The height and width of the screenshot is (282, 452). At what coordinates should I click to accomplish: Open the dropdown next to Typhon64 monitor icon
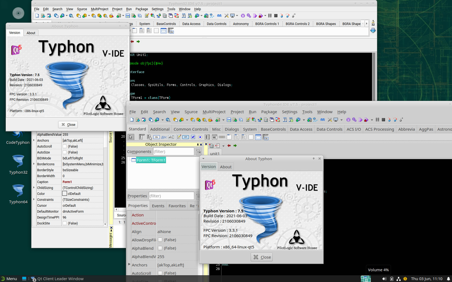coord(342,120)
